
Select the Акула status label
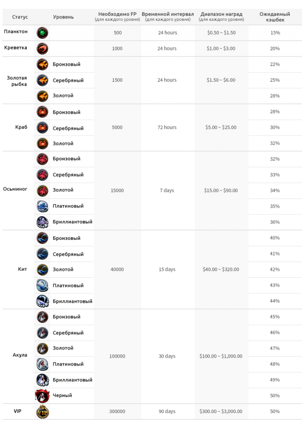(x=20, y=355)
